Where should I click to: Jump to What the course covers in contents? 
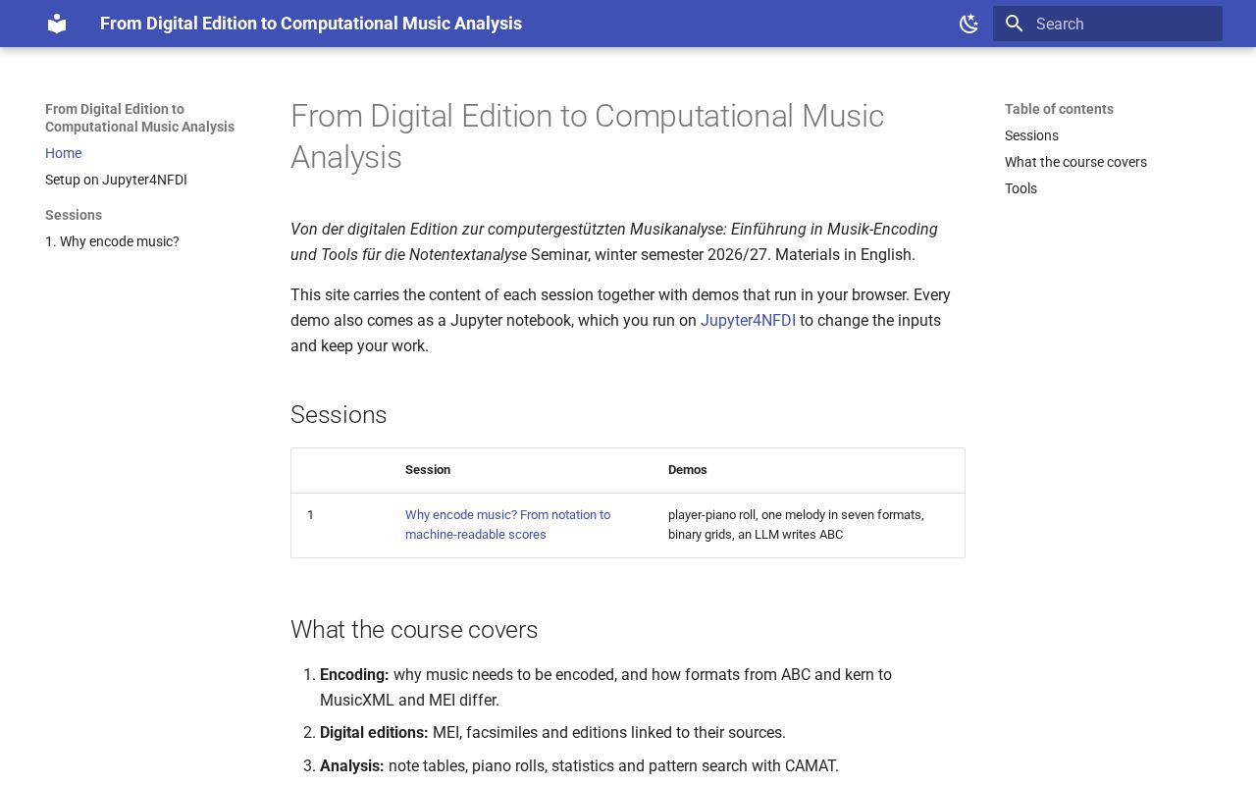tap(1075, 162)
